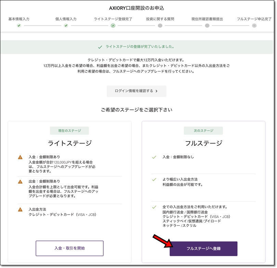Click the クレジット・デビットカードで最大12万円入金 sentence
This screenshot has height=268, width=277.
[136, 60]
